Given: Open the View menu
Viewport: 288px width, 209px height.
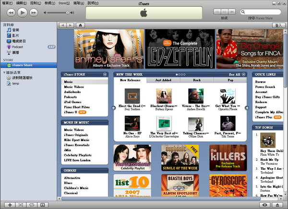Looking at the screenshot, I should point(50,3).
